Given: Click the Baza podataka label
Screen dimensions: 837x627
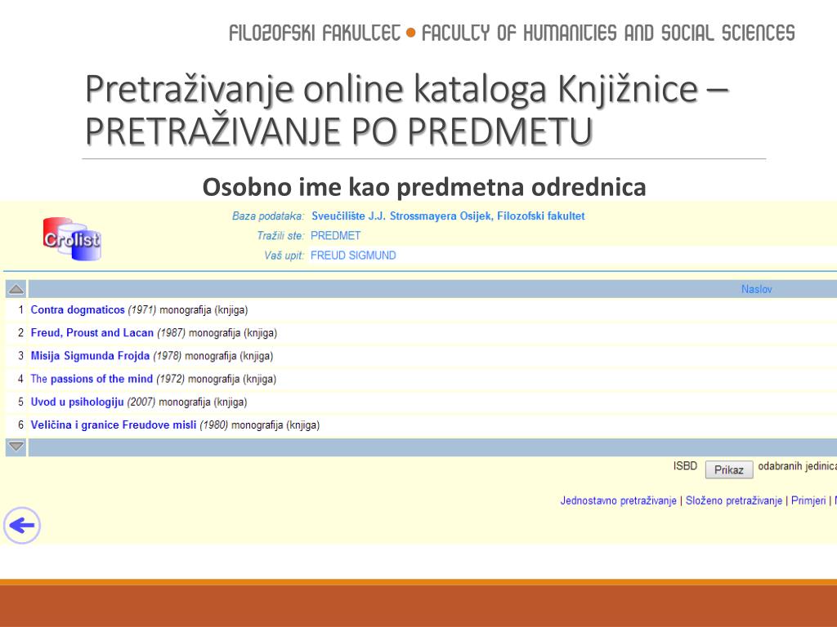Looking at the screenshot, I should 268,216.
